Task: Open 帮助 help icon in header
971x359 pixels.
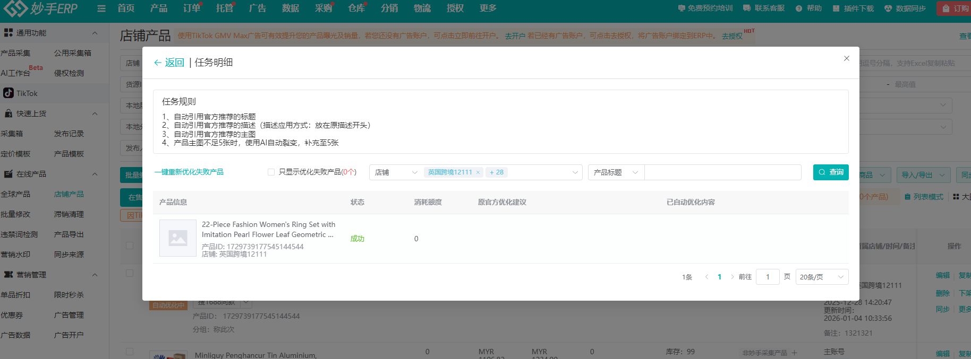Action: click(x=799, y=8)
